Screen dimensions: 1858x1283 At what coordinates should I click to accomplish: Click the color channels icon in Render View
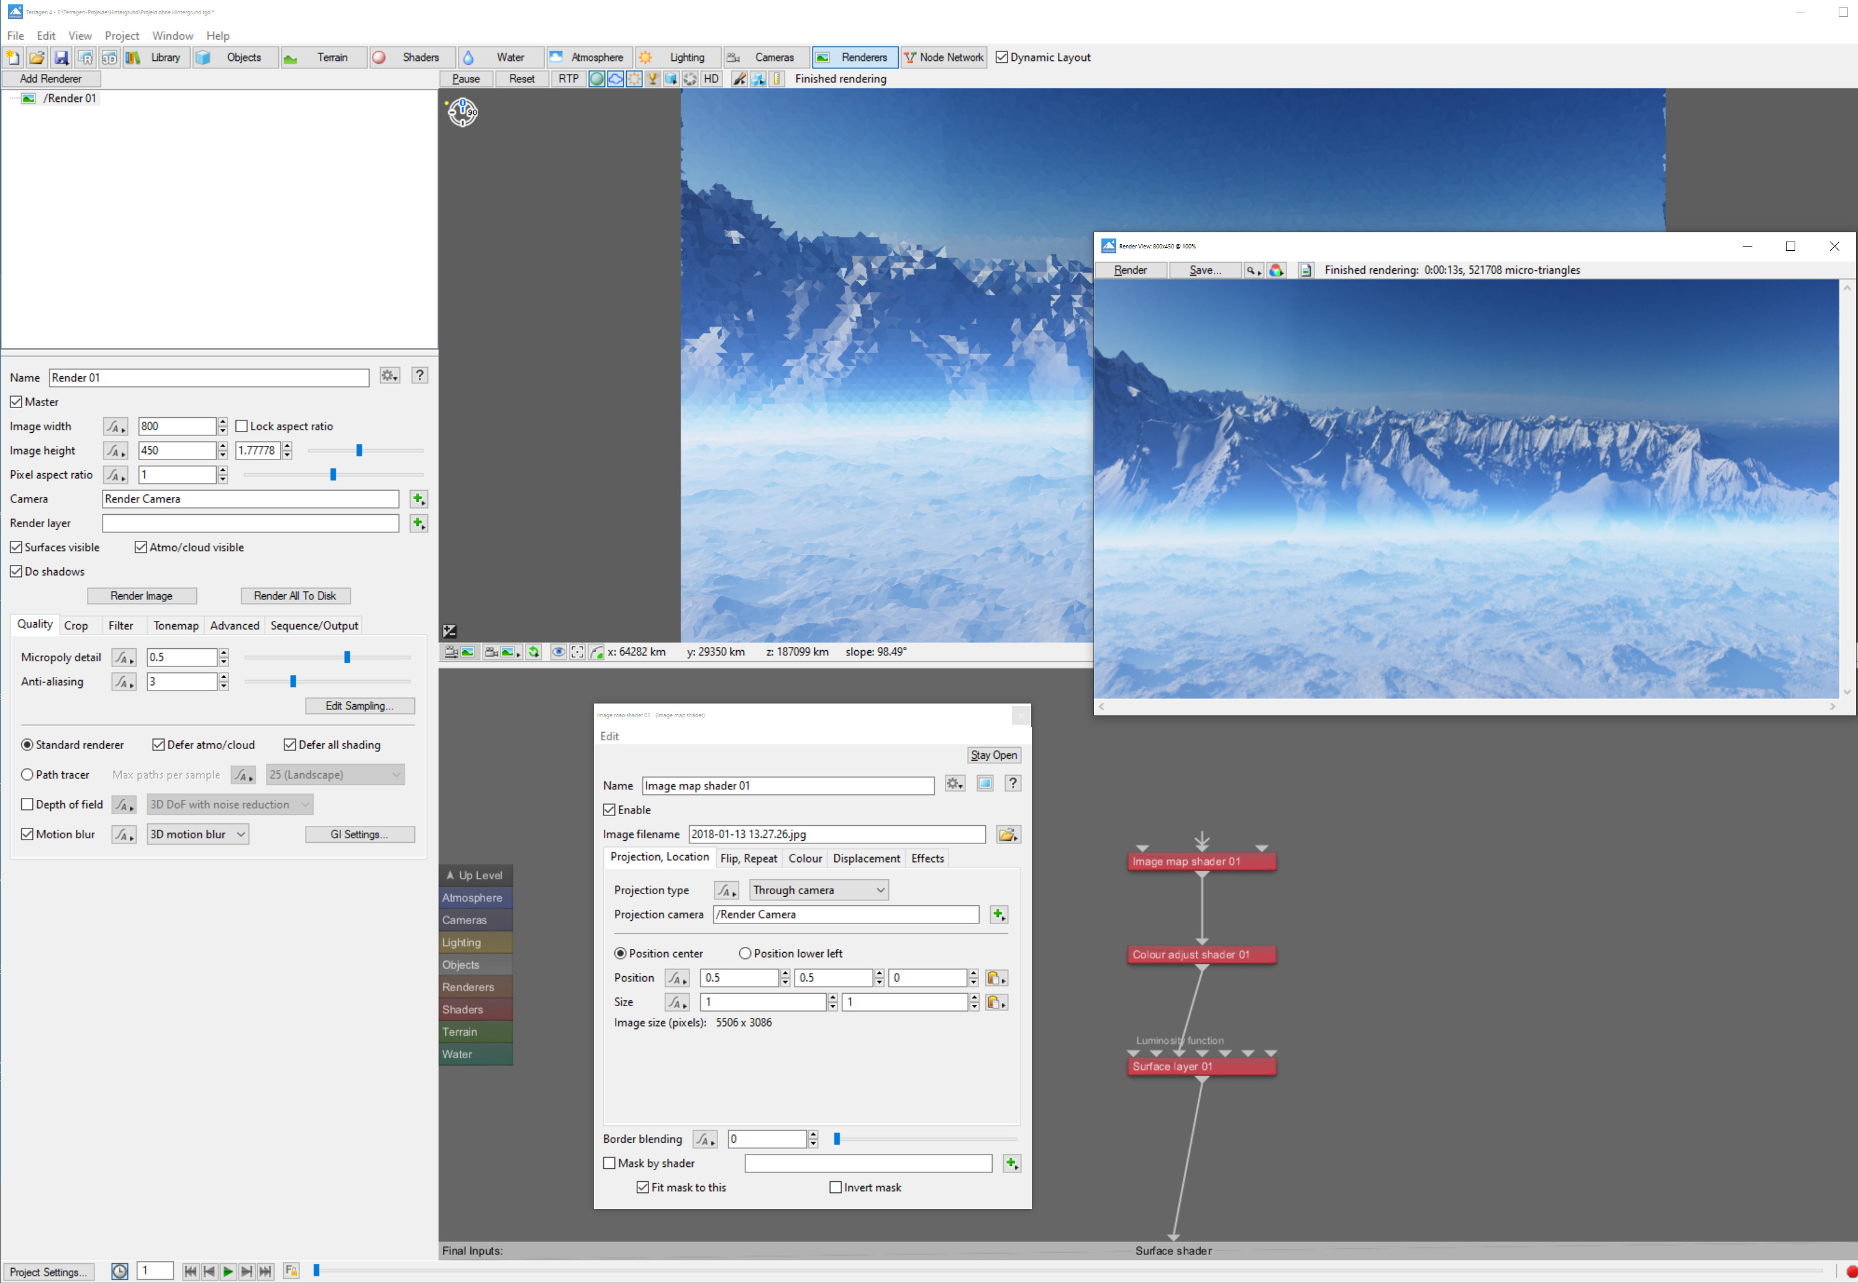[x=1276, y=270]
